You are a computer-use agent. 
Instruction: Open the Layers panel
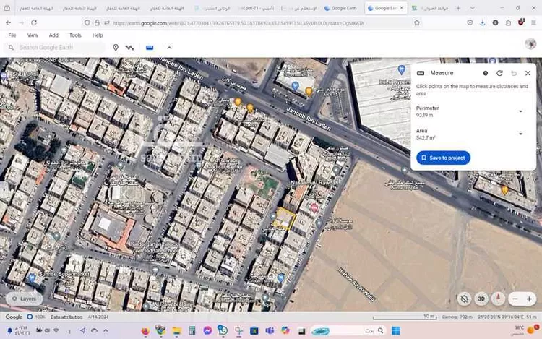[x=23, y=298]
